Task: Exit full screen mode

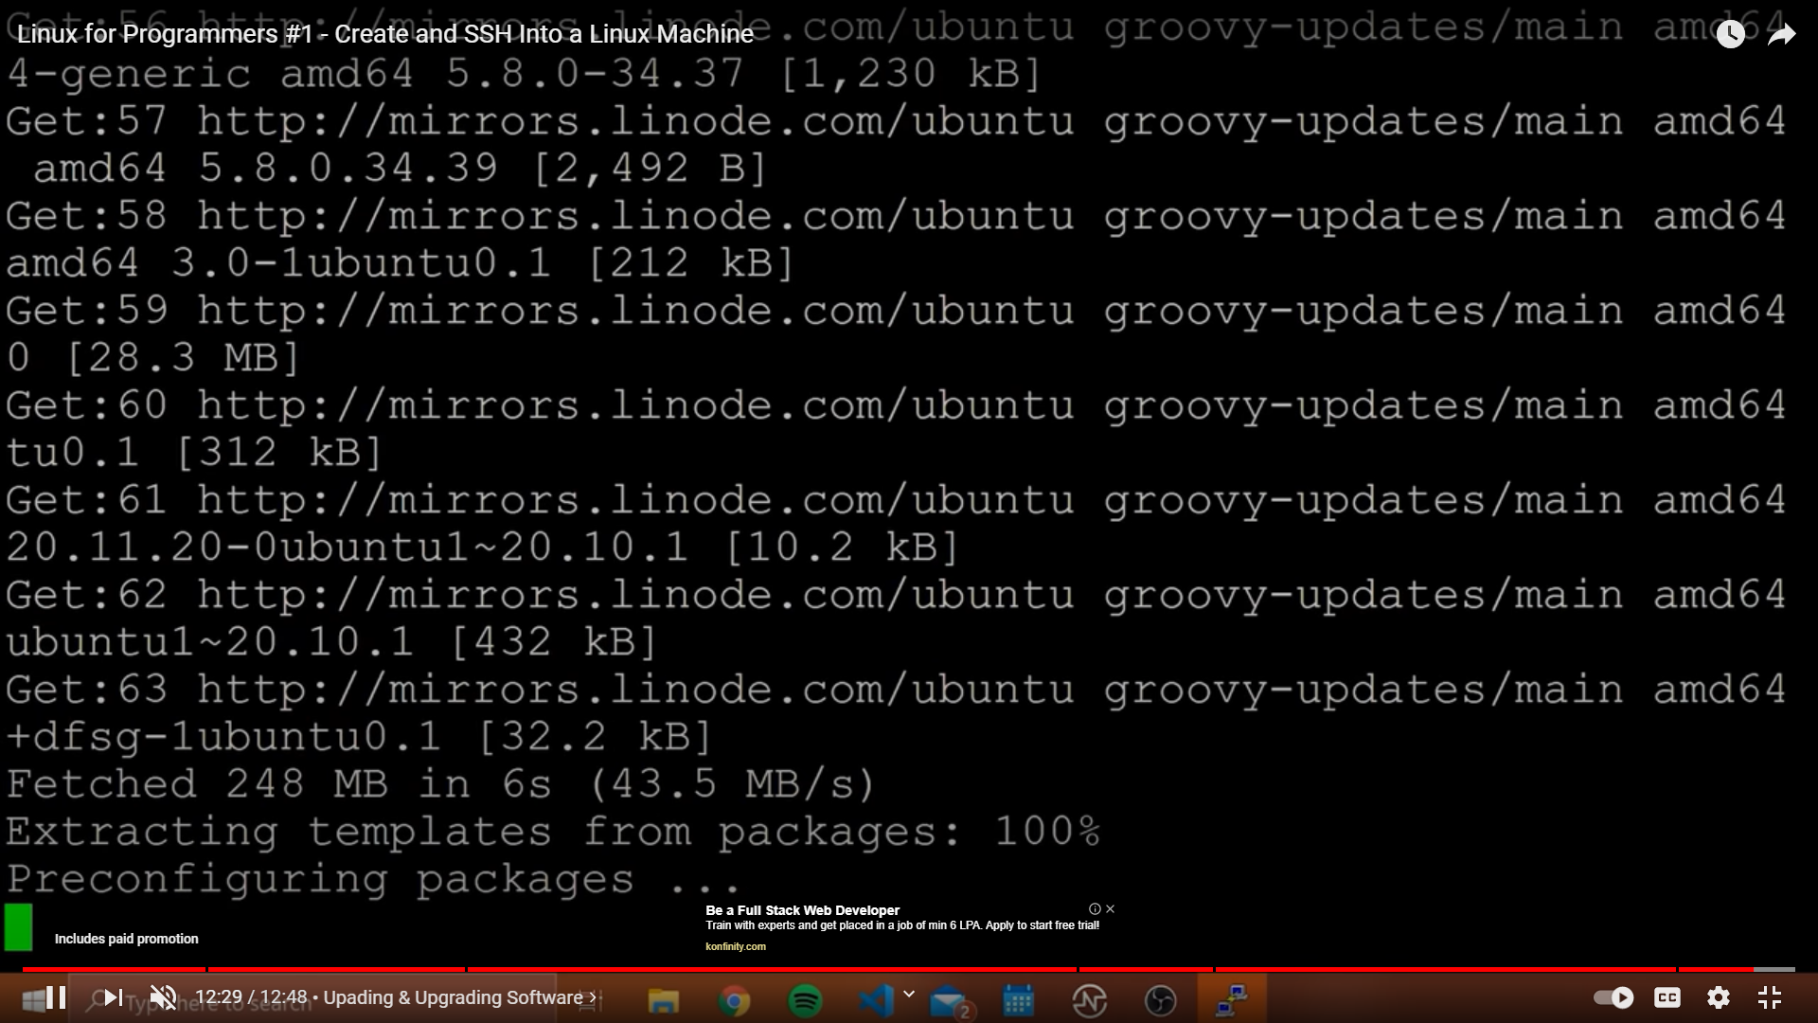Action: pyautogui.click(x=1770, y=997)
